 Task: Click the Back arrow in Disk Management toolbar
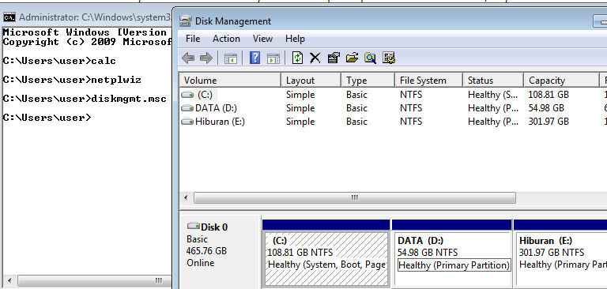point(188,58)
